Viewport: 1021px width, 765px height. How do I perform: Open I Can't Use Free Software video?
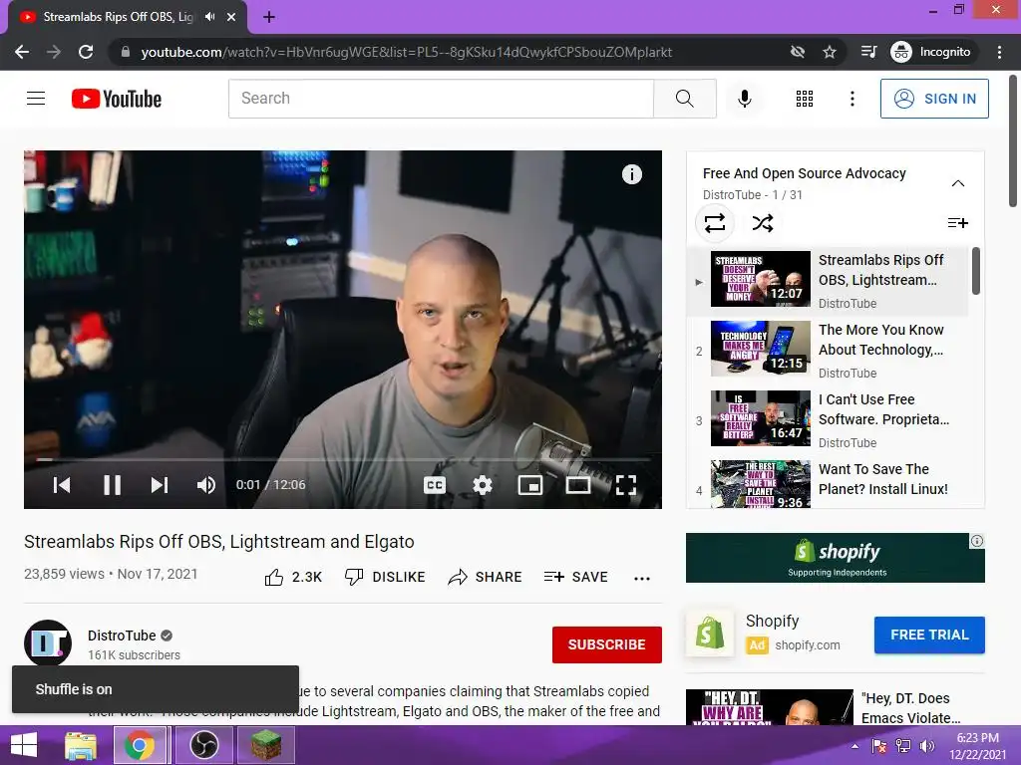pyautogui.click(x=828, y=419)
